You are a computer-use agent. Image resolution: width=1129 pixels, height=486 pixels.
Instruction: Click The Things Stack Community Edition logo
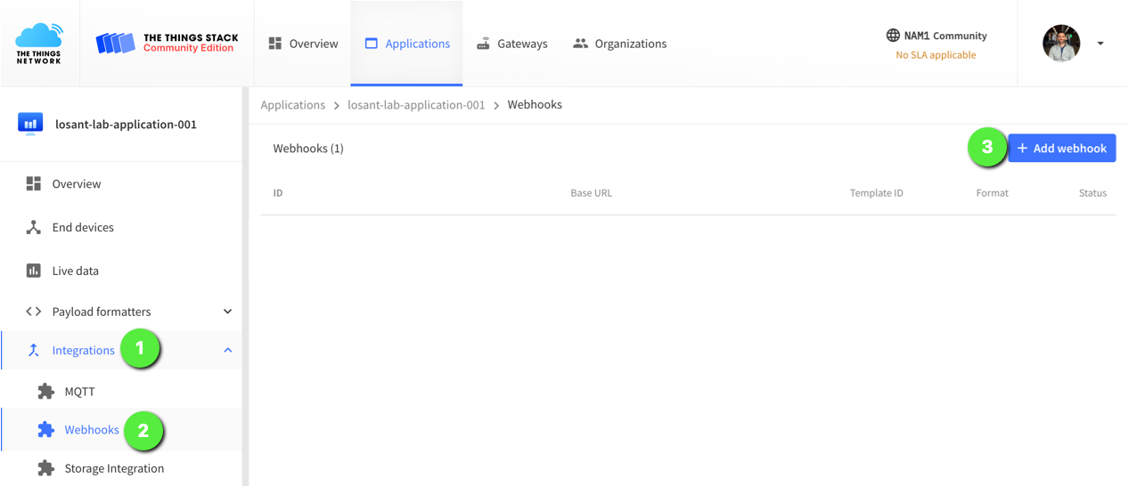pos(167,43)
